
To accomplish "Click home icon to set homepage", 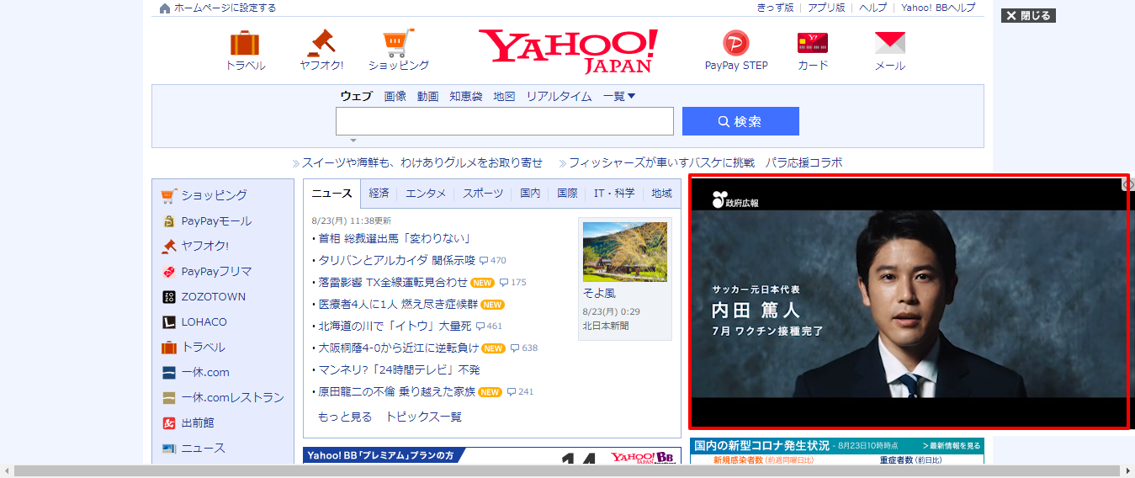I will click(x=165, y=8).
